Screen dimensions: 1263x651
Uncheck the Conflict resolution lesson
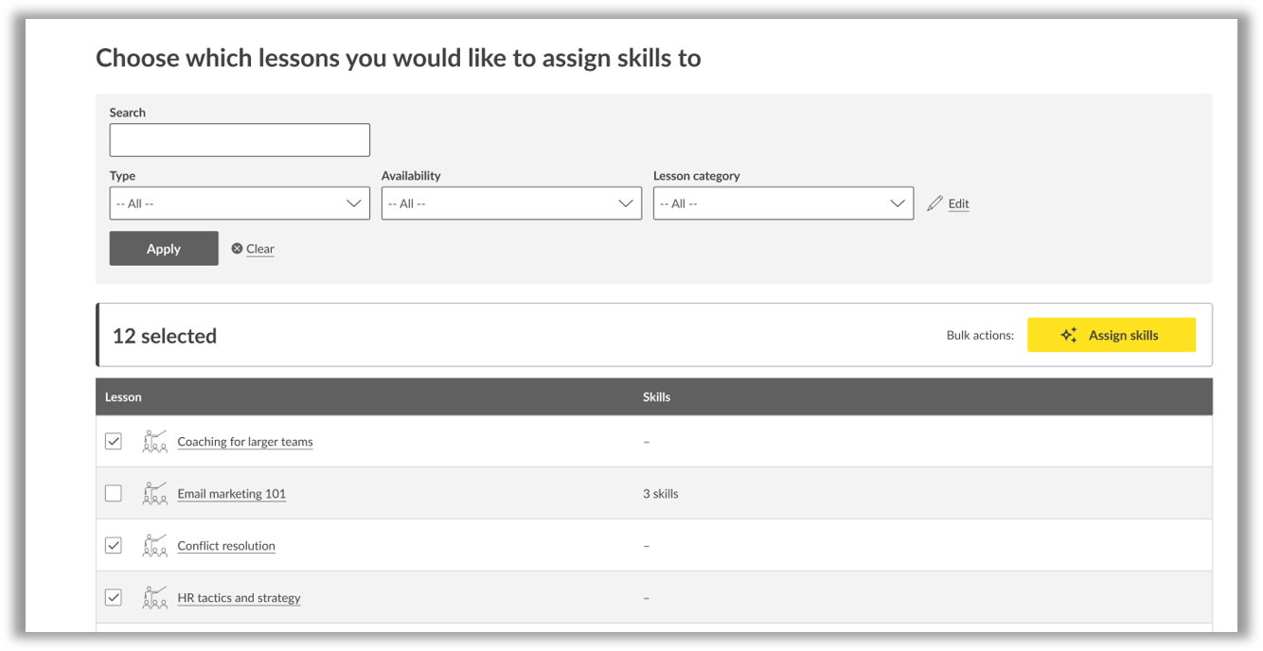coord(114,545)
